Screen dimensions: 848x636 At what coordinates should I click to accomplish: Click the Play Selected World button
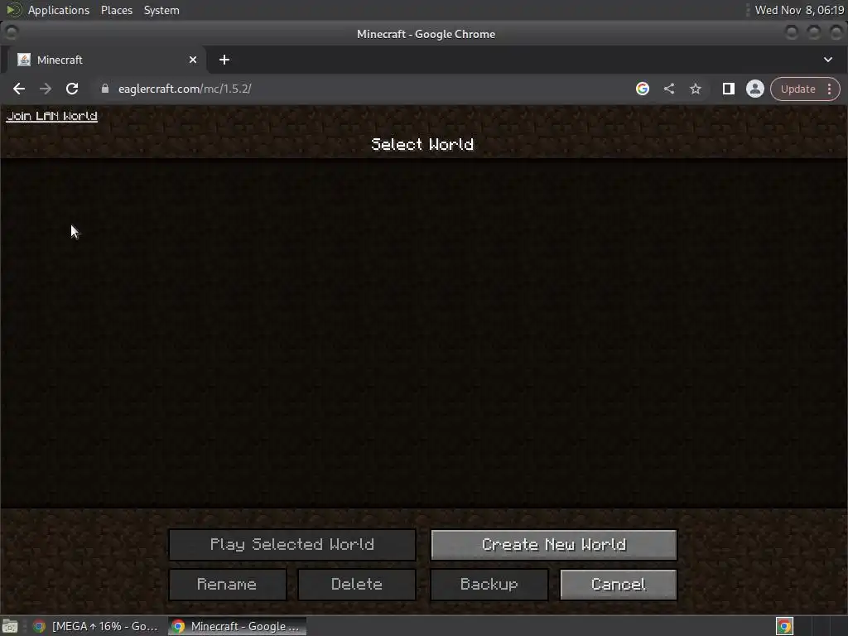point(292,545)
